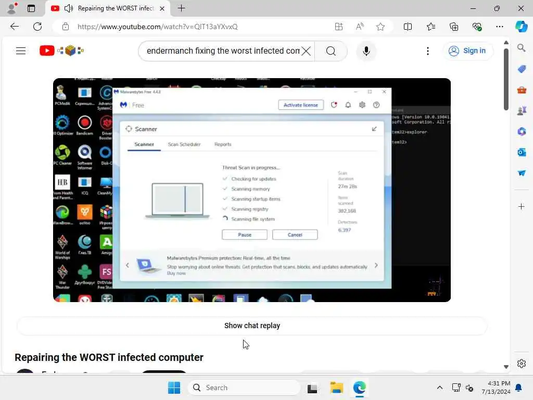Viewport: 533px width, 400px height.
Task: Open YouTube settings three-dot menu
Action: click(x=428, y=51)
